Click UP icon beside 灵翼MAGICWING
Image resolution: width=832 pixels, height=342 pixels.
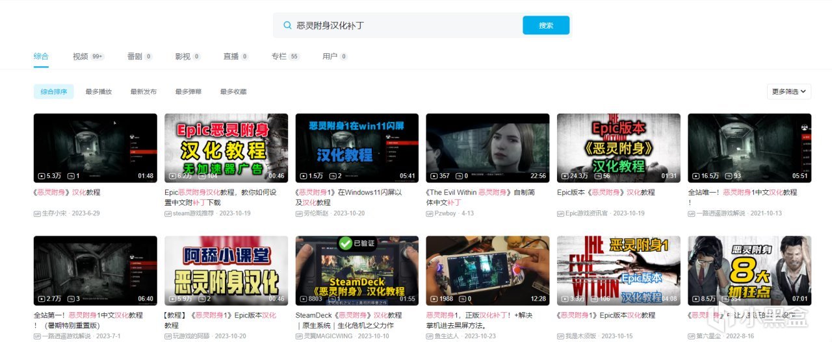point(300,336)
